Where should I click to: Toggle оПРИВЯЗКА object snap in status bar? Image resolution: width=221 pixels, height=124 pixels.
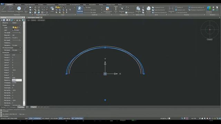pos(37,118)
